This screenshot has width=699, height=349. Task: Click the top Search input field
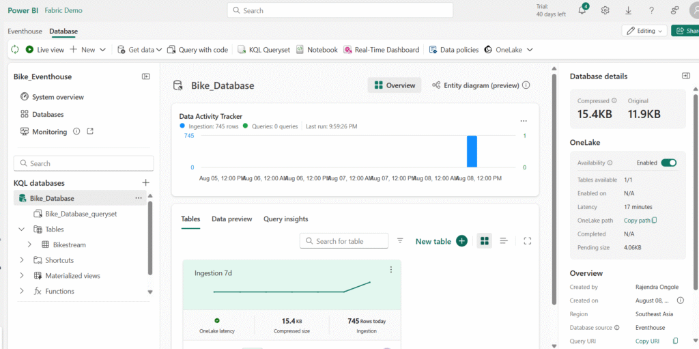point(340,10)
